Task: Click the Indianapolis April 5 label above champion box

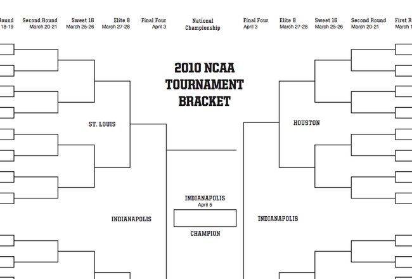Action: coord(205,201)
